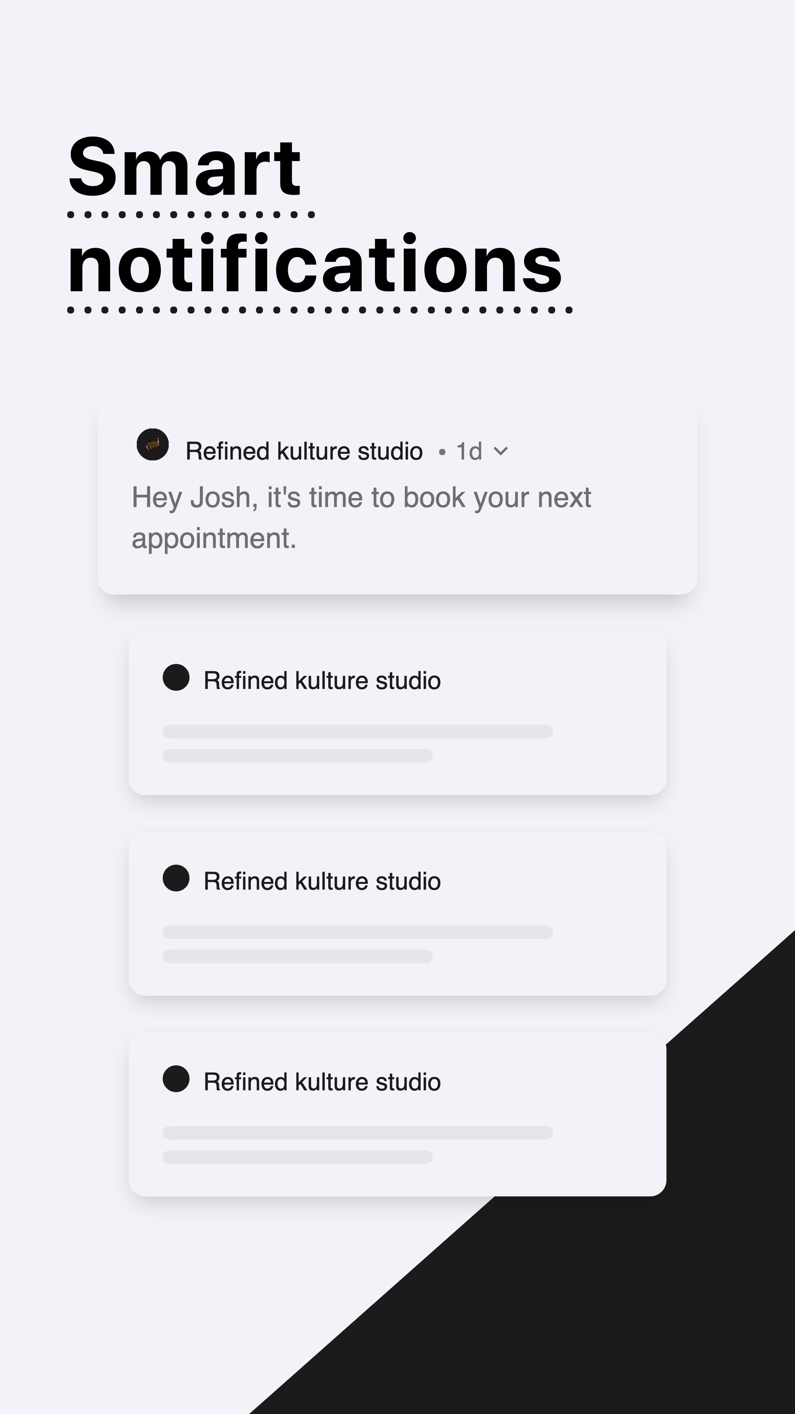Click the shorter placeholder line in second notification
The height and width of the screenshot is (1414, 795).
click(x=297, y=756)
